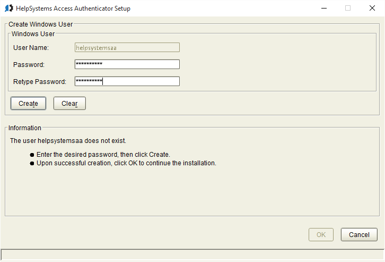Click the User Name field showing helpsystemsaa
Viewport: 385px width, 262px height.
(x=127, y=47)
